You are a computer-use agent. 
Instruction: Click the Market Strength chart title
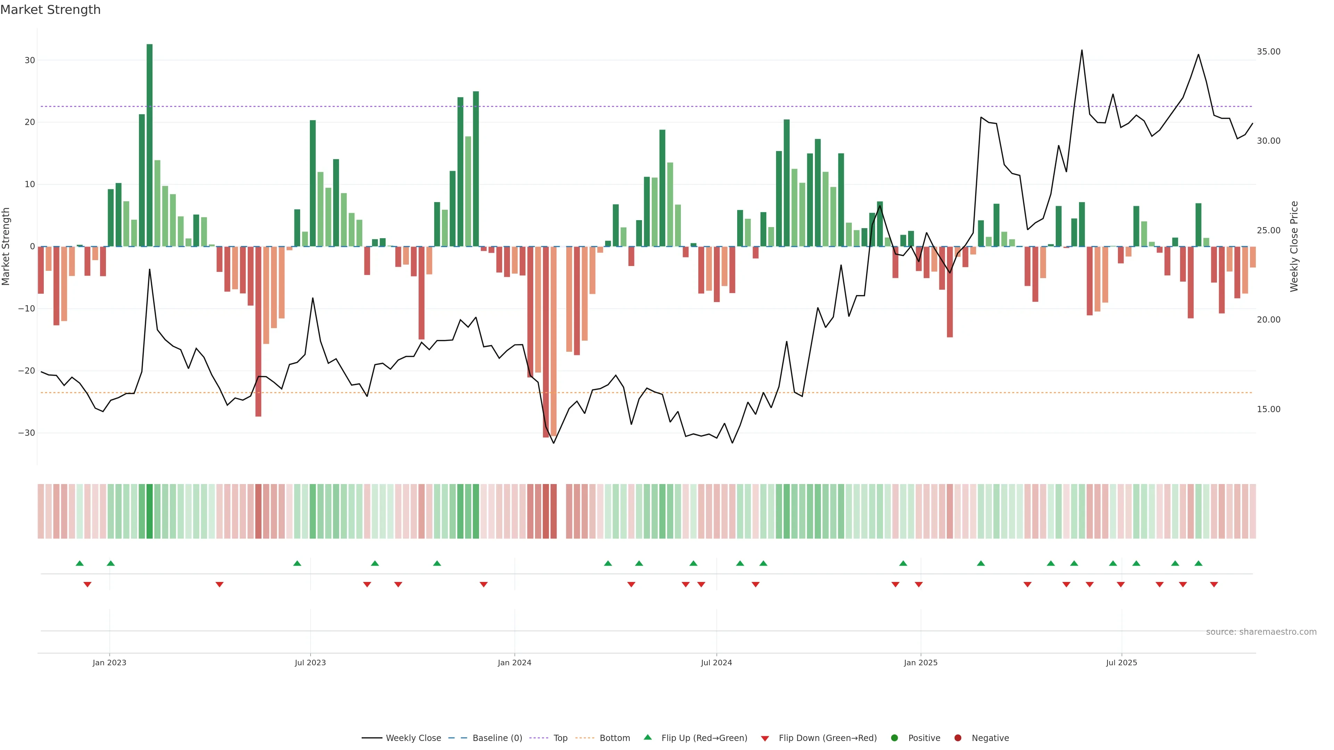(x=50, y=10)
